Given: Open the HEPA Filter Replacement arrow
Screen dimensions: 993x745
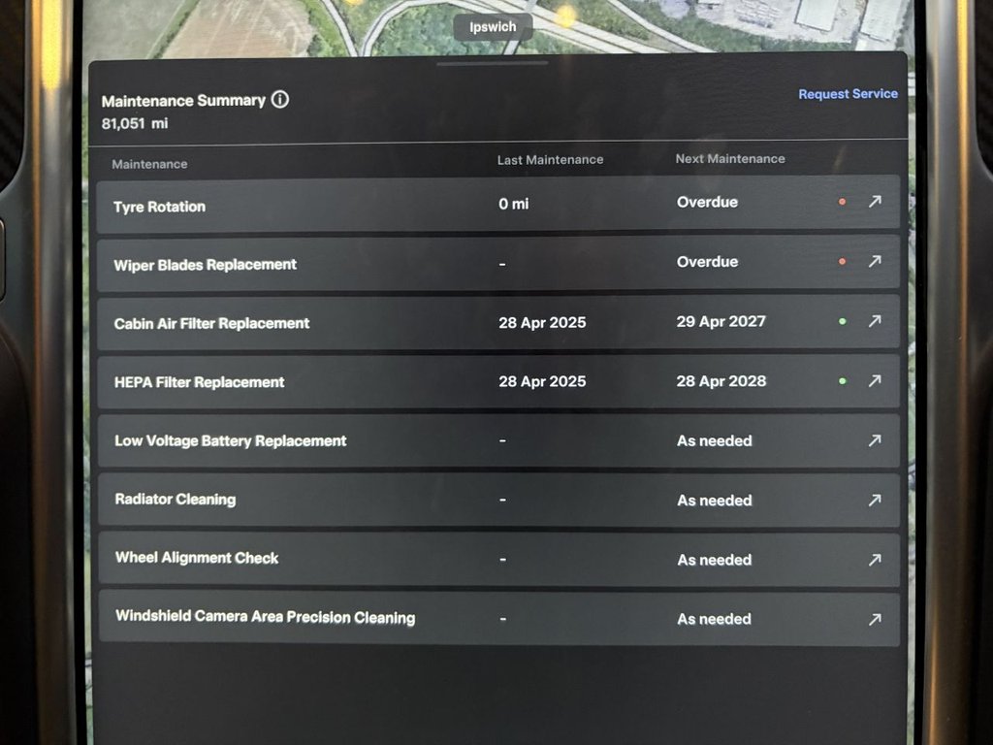Looking at the screenshot, I should coord(875,380).
